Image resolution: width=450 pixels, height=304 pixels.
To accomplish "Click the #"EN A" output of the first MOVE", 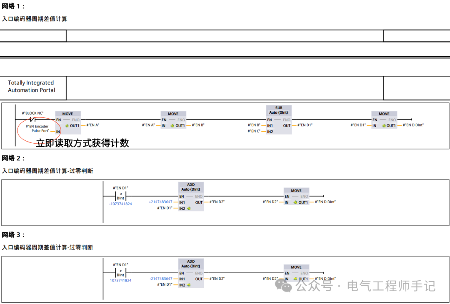I will point(92,125).
